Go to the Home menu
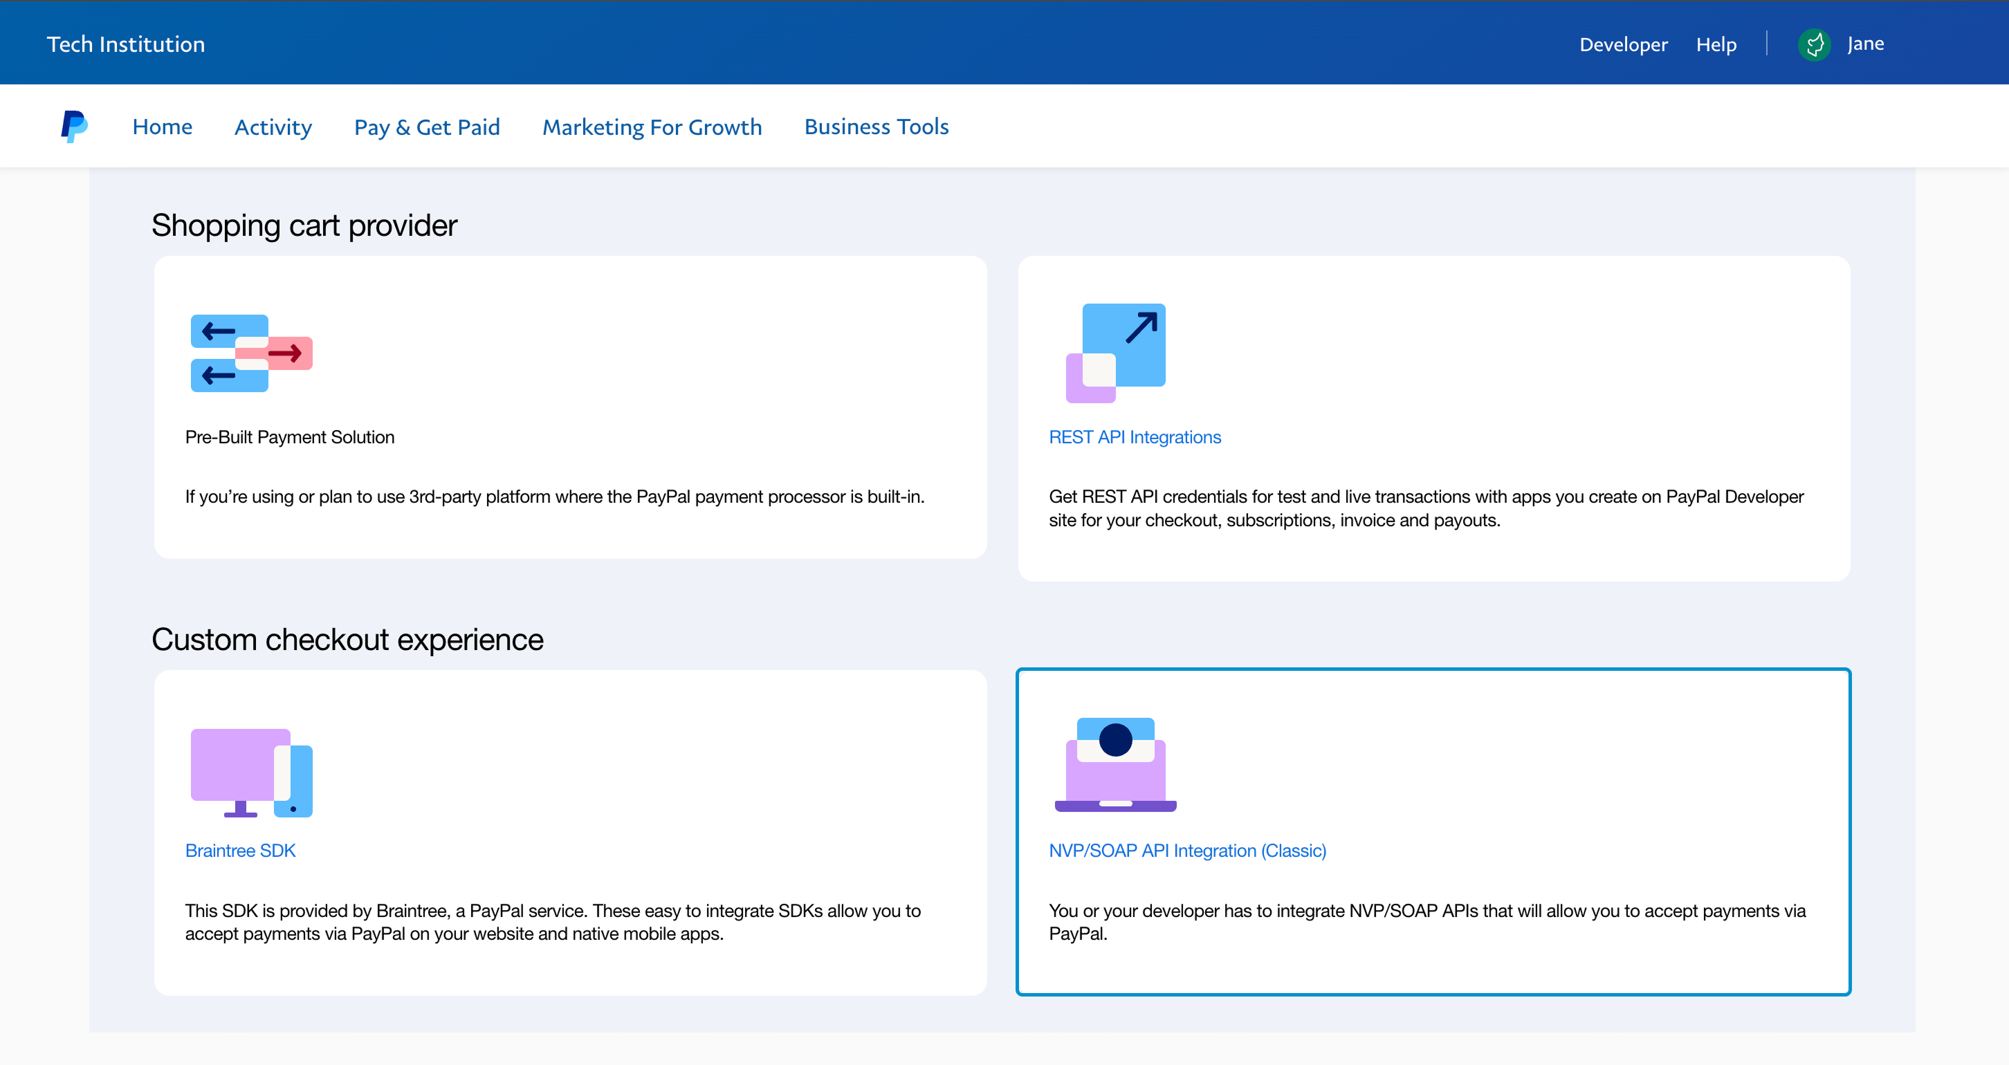The image size is (2009, 1065). [162, 127]
